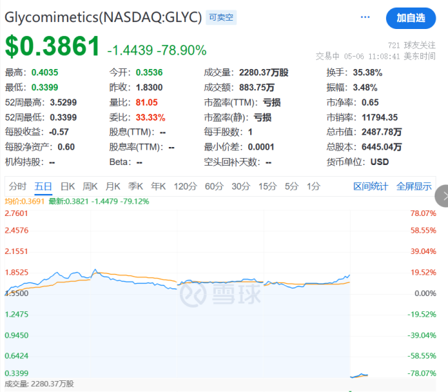
Task: Open the 季K quarterly candlestick tab
Action: click(x=135, y=186)
